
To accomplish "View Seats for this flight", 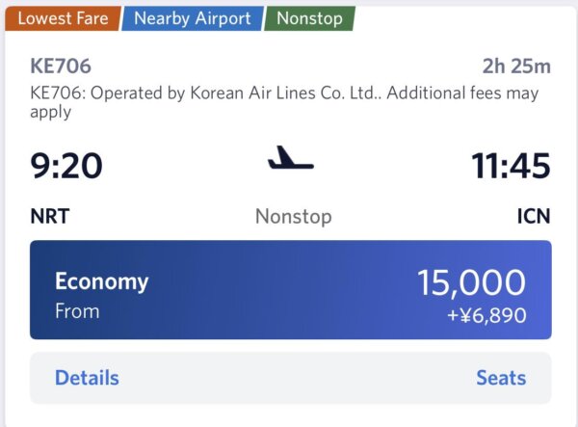I will (501, 378).
